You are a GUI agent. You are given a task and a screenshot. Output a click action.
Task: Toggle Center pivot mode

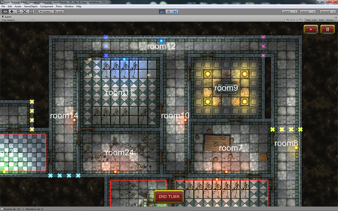45,11
